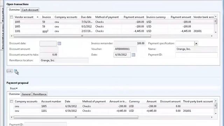Click due date 8/1/2012 cell
Screen dimensions: 224x126
pyautogui.click(x=86, y=27)
